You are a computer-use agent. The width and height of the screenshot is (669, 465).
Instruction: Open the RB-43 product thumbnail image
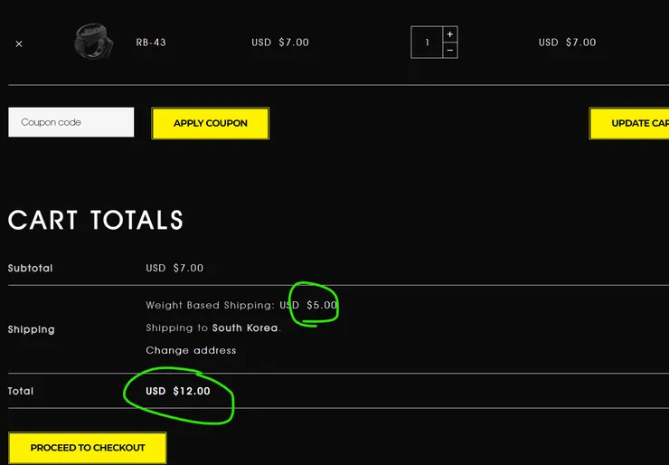click(94, 42)
